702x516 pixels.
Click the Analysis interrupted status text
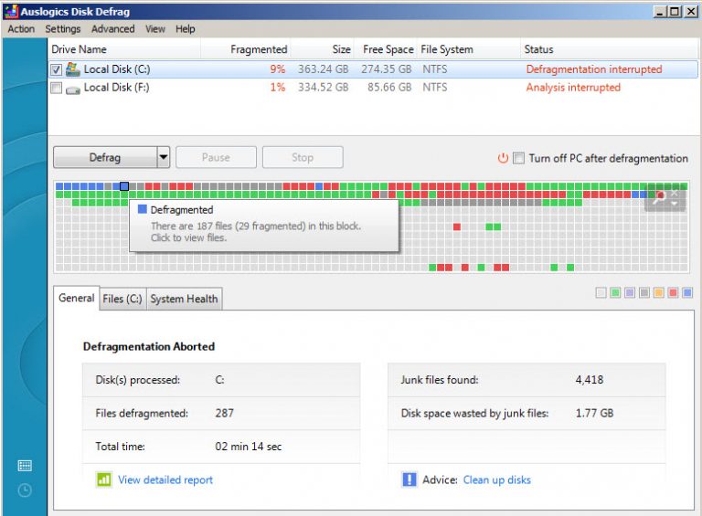point(573,87)
